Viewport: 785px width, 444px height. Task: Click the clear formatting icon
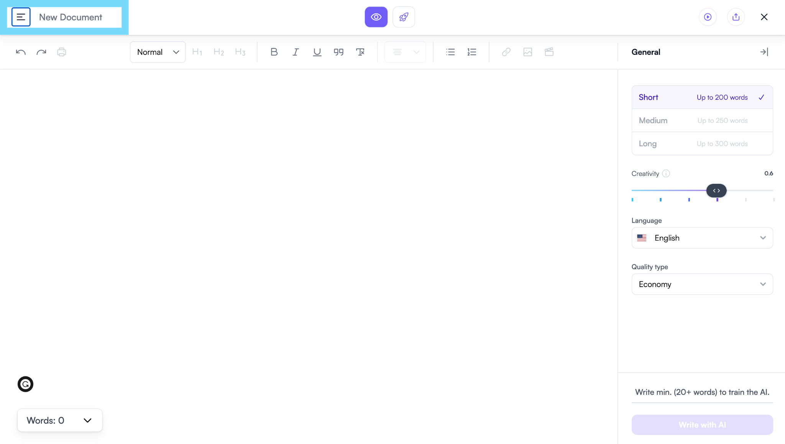pyautogui.click(x=360, y=52)
